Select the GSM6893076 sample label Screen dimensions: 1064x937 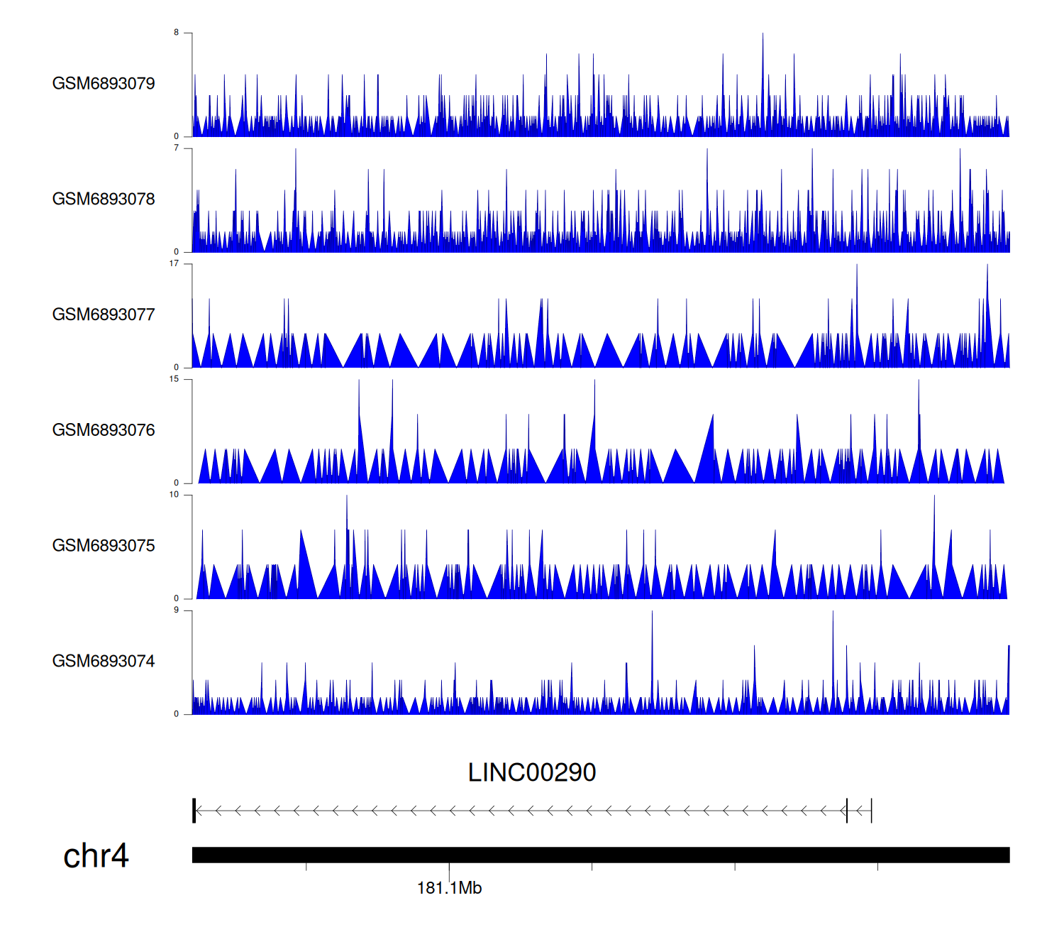(104, 430)
